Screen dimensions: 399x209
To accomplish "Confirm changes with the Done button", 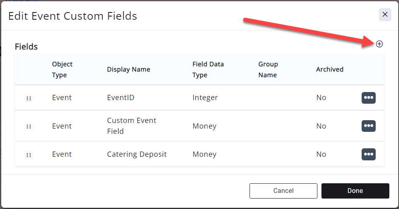I will pos(355,191).
